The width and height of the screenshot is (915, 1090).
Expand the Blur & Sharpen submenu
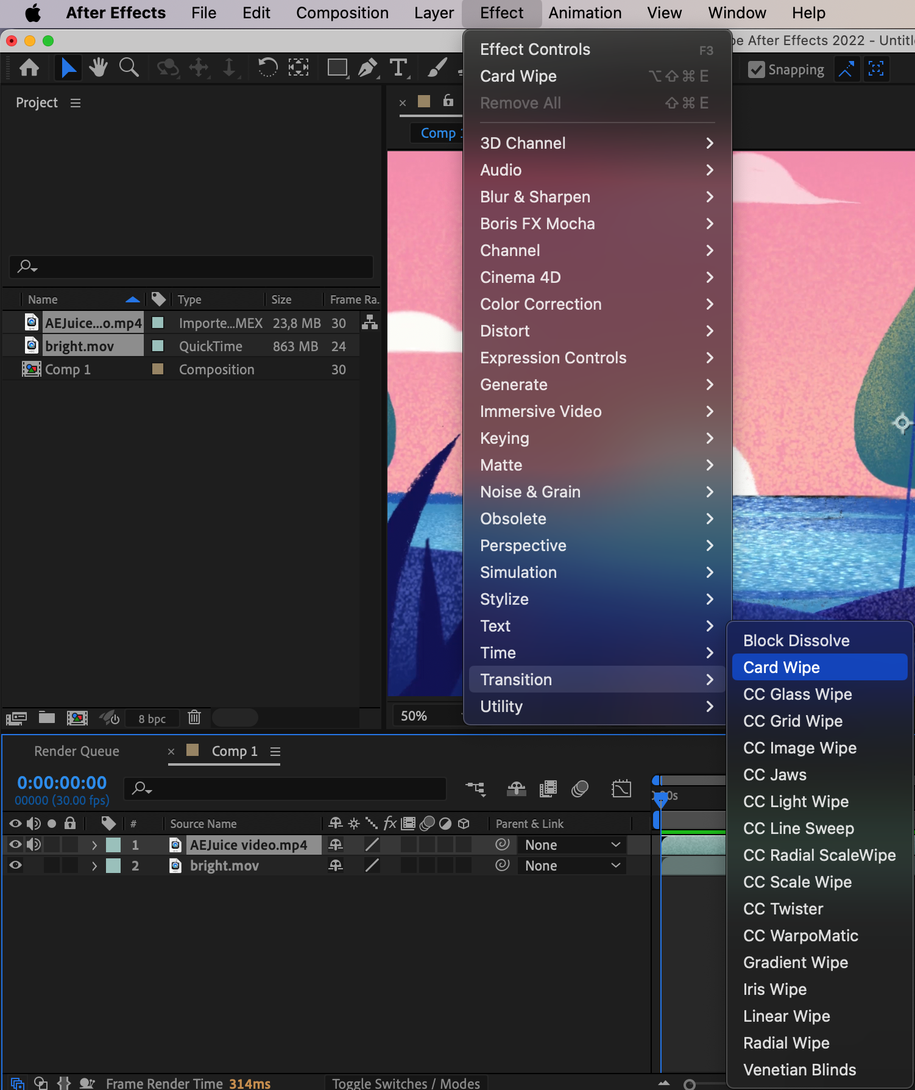[596, 197]
